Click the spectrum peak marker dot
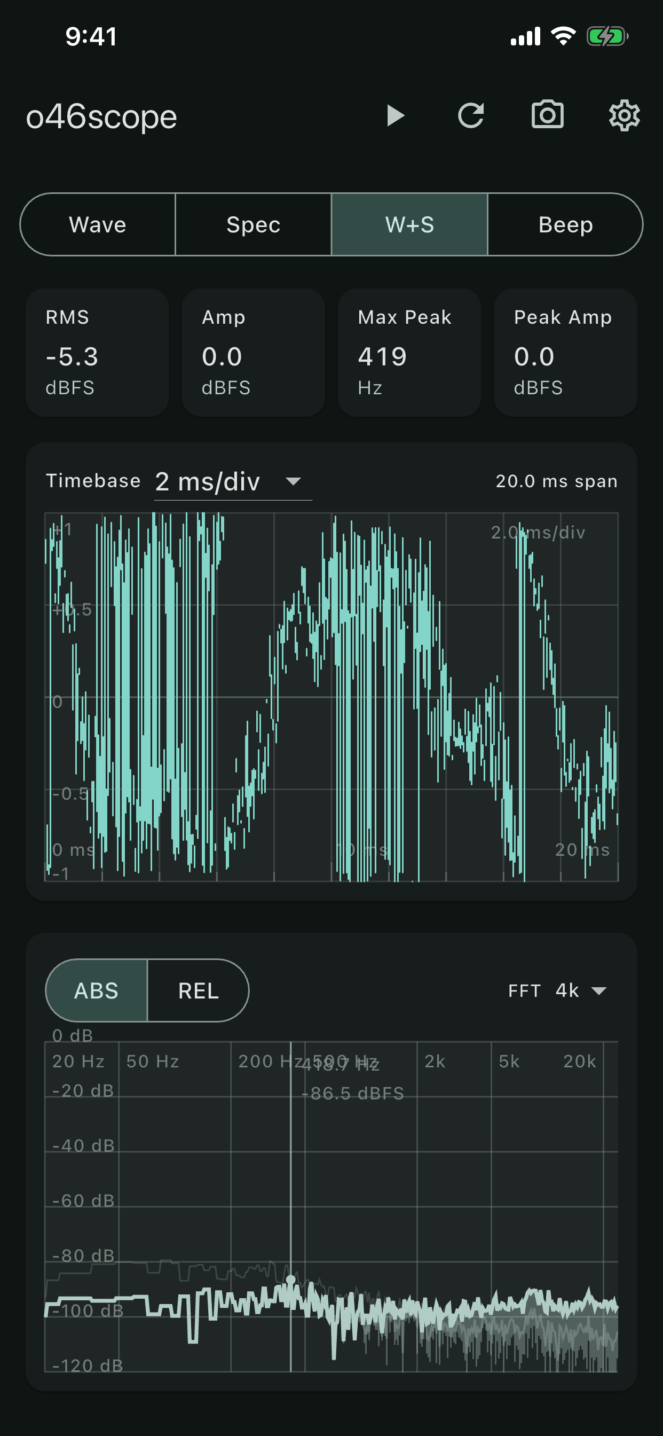Screen dimensions: 663x1436 (290, 1279)
